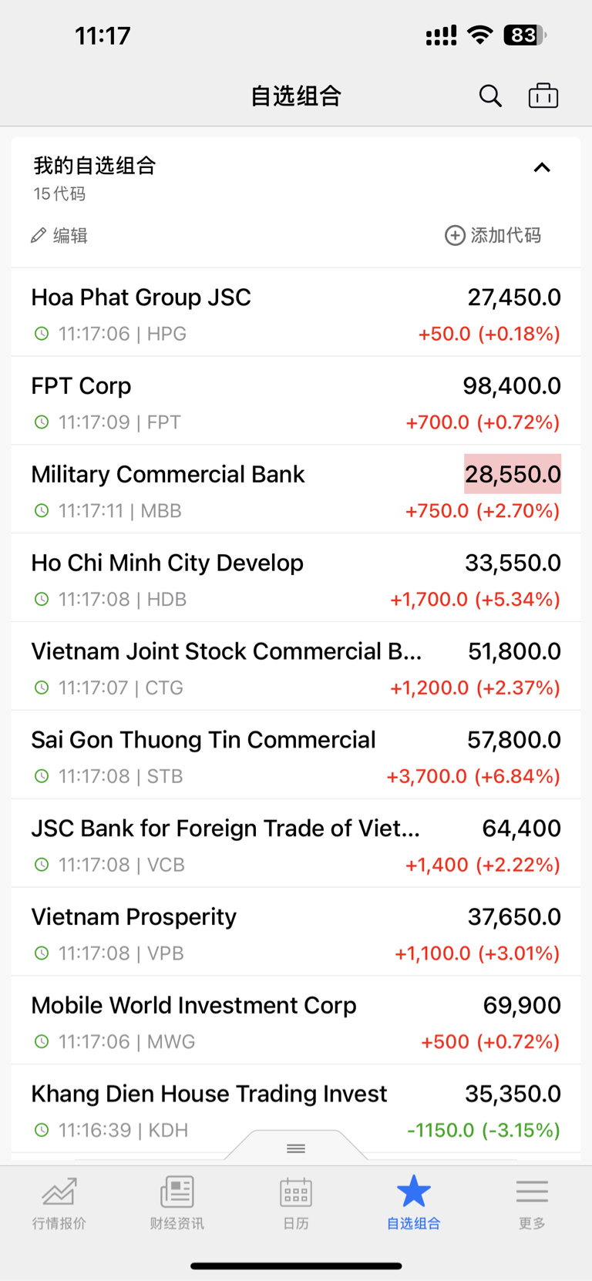Open the 日历 calendar icon
This screenshot has width=592, height=1281.
tap(296, 1192)
